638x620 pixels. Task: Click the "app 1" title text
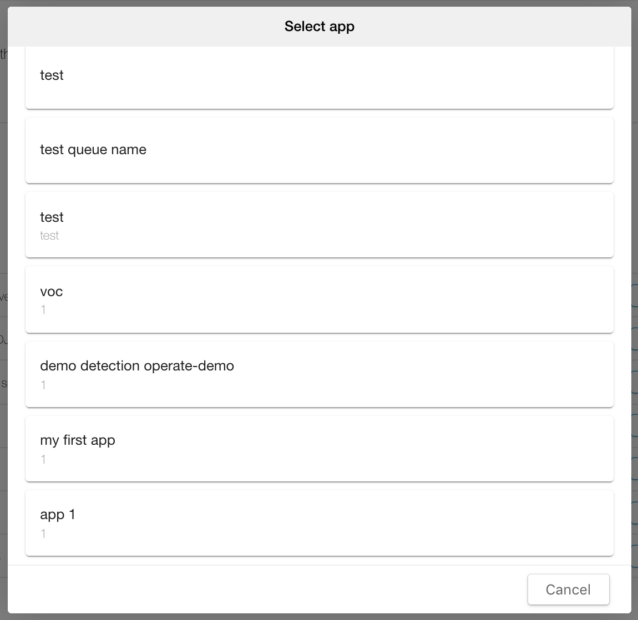pos(58,515)
